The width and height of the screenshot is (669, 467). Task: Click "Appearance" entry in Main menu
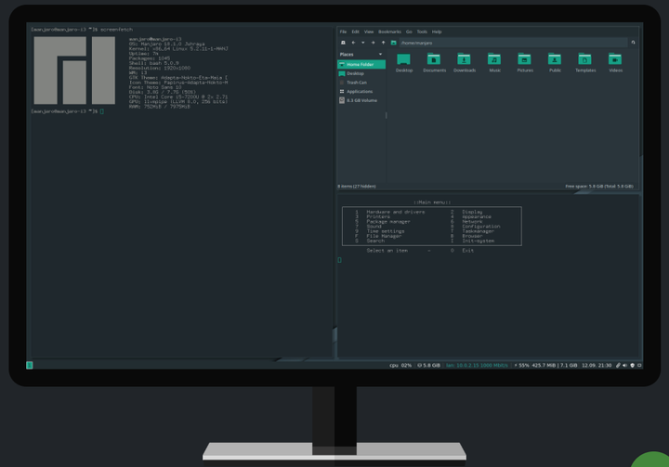pos(477,216)
